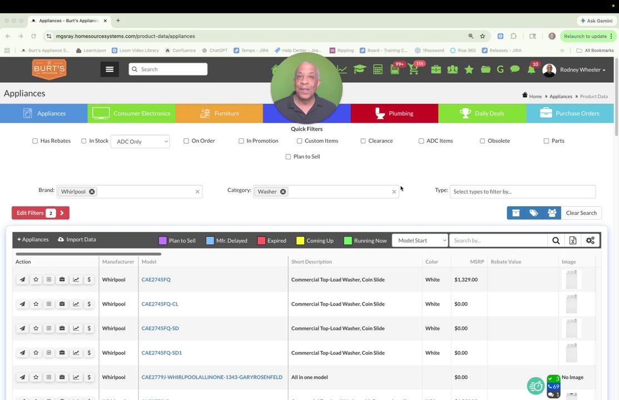619x400 pixels.
Task: Click paper plane icon for CAE2745FQ
Action: tap(22, 279)
